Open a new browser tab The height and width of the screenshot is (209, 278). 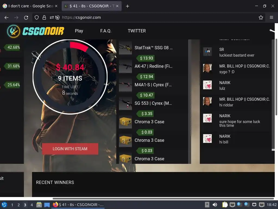coord(127,6)
